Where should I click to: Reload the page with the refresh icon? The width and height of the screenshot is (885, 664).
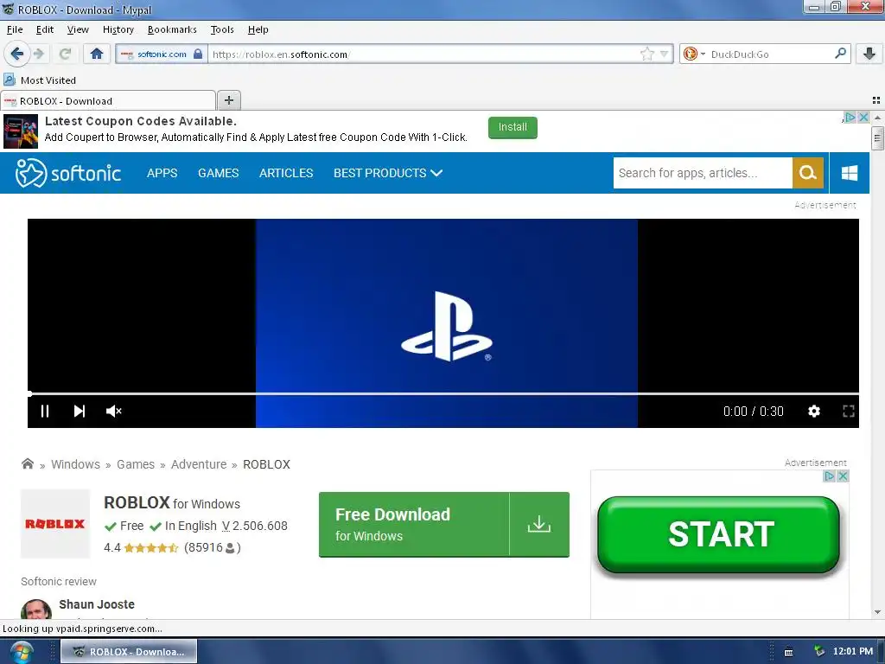click(x=65, y=54)
